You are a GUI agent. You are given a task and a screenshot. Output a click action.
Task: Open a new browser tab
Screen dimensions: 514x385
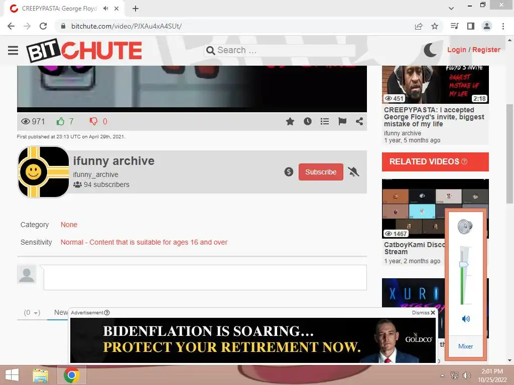click(x=136, y=9)
